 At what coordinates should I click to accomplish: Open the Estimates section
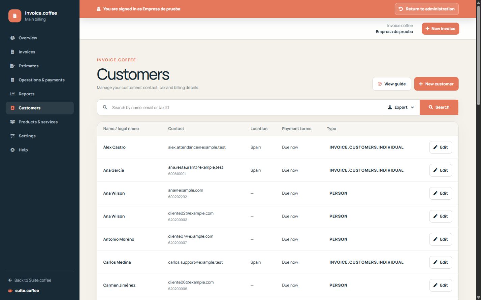point(40,66)
